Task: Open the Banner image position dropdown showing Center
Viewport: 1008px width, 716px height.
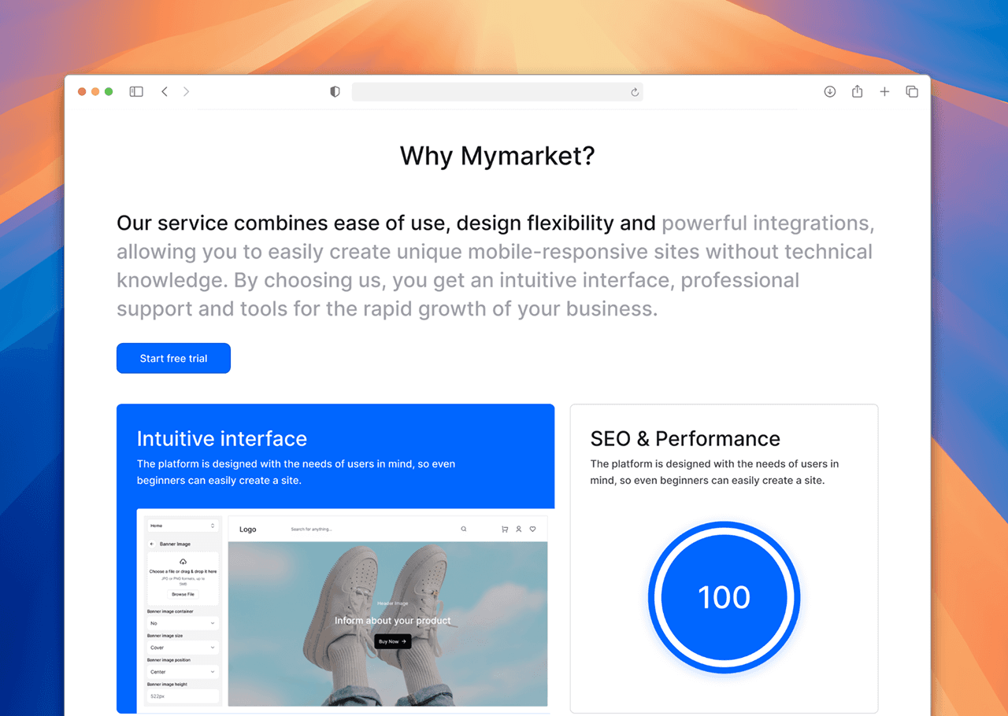Action: point(181,671)
